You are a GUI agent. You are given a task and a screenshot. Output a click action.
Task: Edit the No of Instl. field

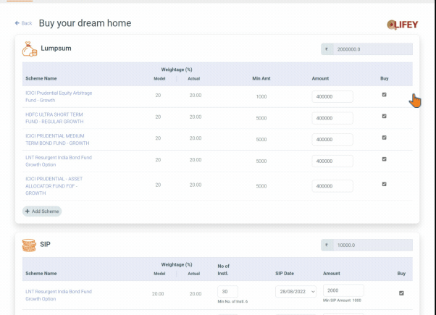click(227, 291)
